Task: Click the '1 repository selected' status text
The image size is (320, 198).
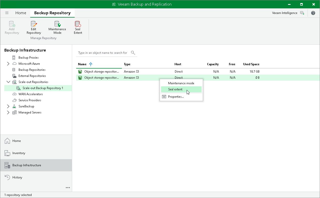Action: [18, 195]
